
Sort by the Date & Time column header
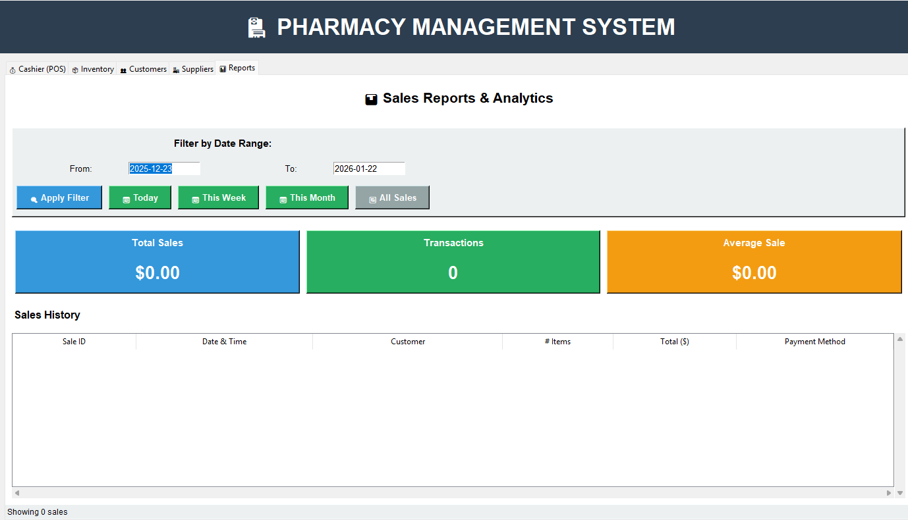pos(224,342)
